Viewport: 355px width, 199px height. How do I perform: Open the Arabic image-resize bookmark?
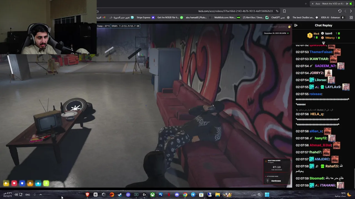coord(121,17)
